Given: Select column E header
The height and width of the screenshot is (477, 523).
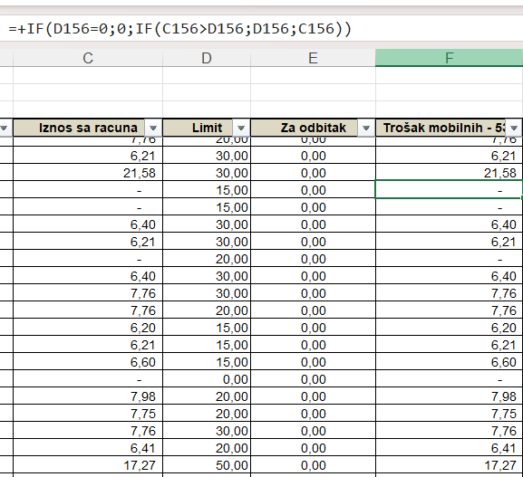Looking at the screenshot, I should 313,58.
